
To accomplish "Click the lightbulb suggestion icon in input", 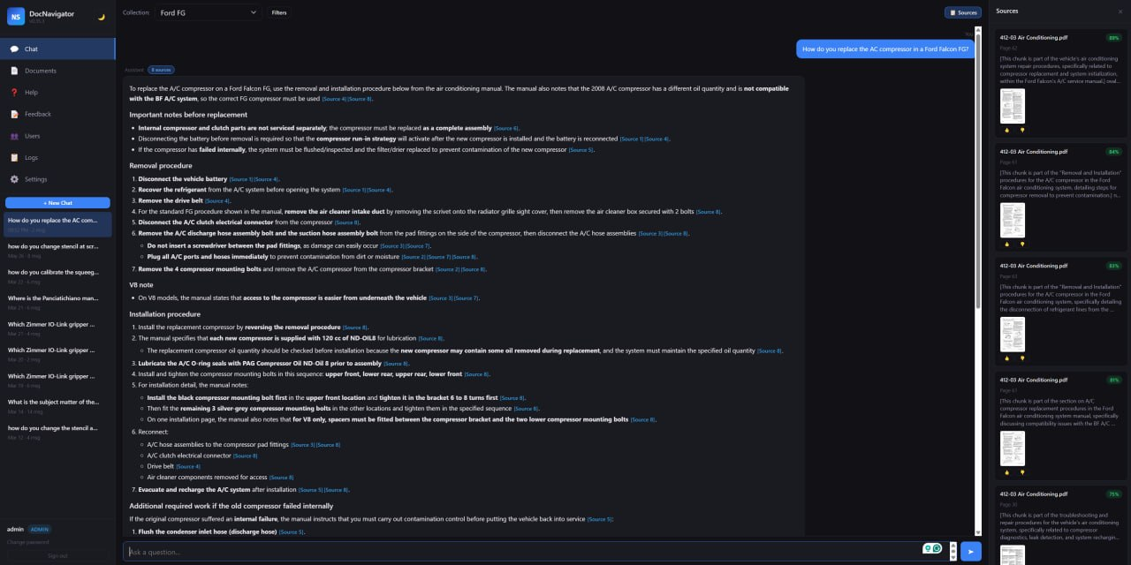I will tap(928, 548).
